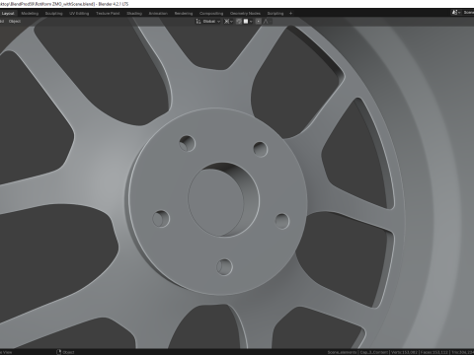Screen dimensions: 474x355
Task: Open the Animation workspace tab
Action: click(x=158, y=14)
